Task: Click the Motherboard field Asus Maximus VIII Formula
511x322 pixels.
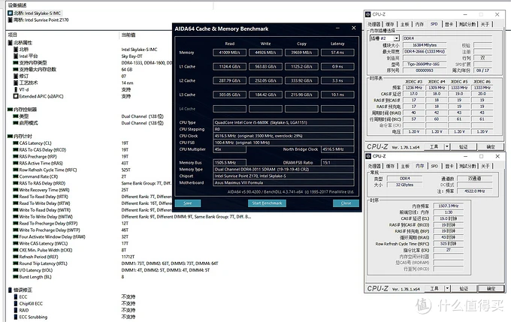Action: coord(283,182)
